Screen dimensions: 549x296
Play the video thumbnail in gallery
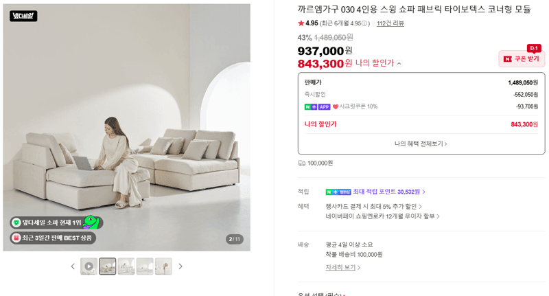click(89, 266)
